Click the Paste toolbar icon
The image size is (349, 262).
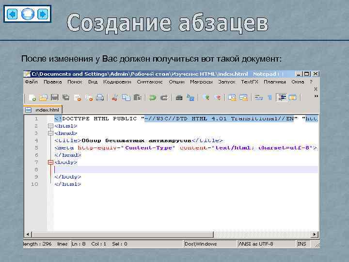click(138, 98)
